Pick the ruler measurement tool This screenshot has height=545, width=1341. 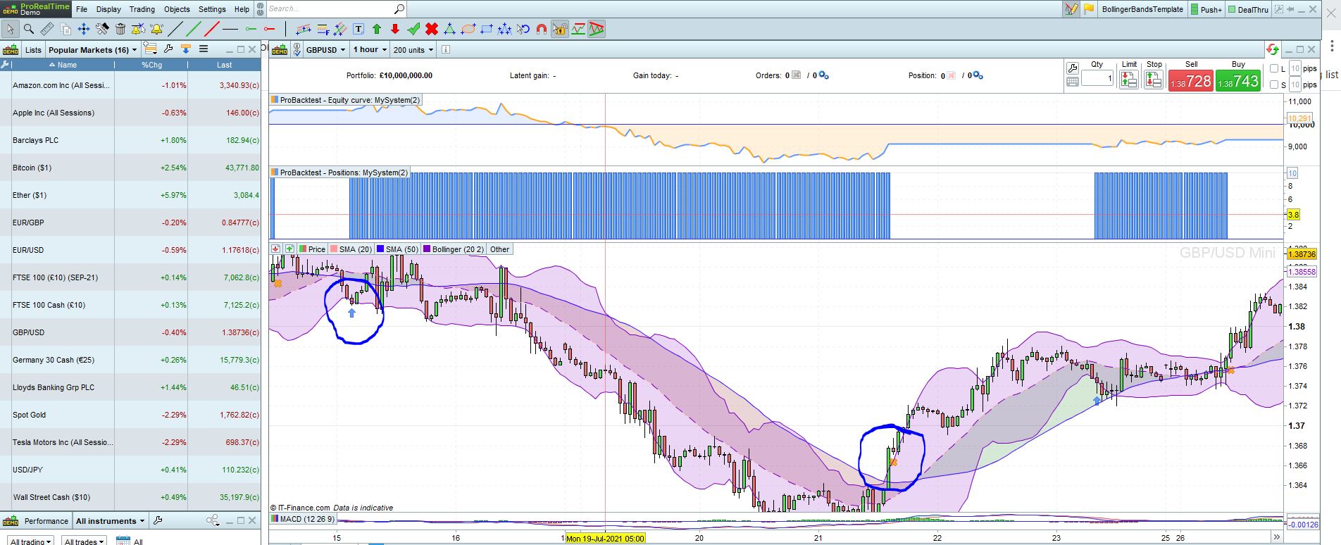point(47,29)
